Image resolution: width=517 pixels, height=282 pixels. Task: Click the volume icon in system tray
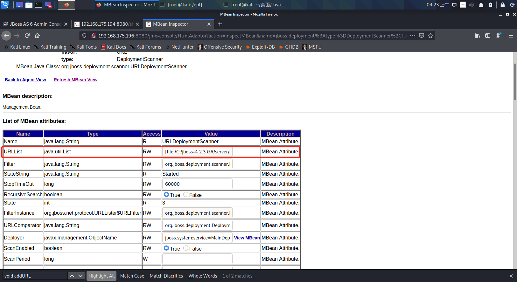click(x=472, y=5)
